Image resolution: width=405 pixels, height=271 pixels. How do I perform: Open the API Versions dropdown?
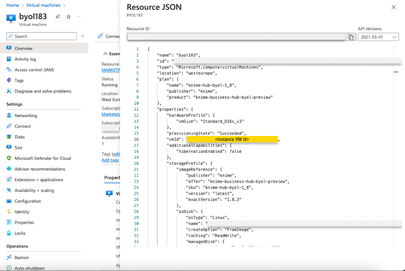click(x=378, y=37)
